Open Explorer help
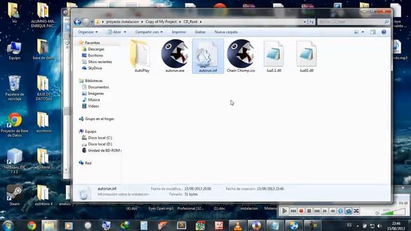This screenshot has height=231, width=411. pyautogui.click(x=383, y=32)
